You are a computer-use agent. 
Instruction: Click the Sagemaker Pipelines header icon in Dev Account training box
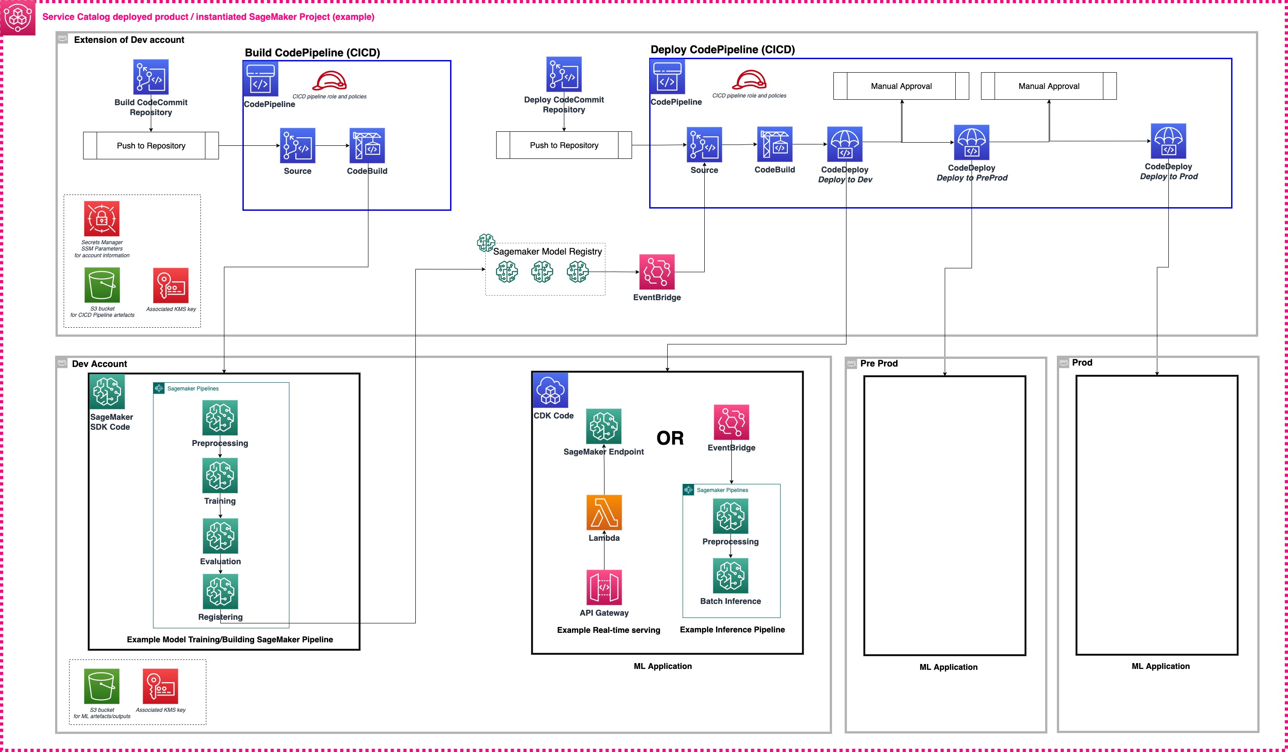[159, 389]
